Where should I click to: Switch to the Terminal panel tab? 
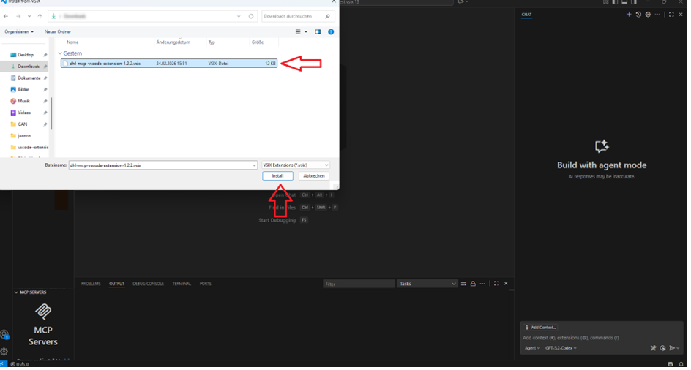(x=182, y=284)
